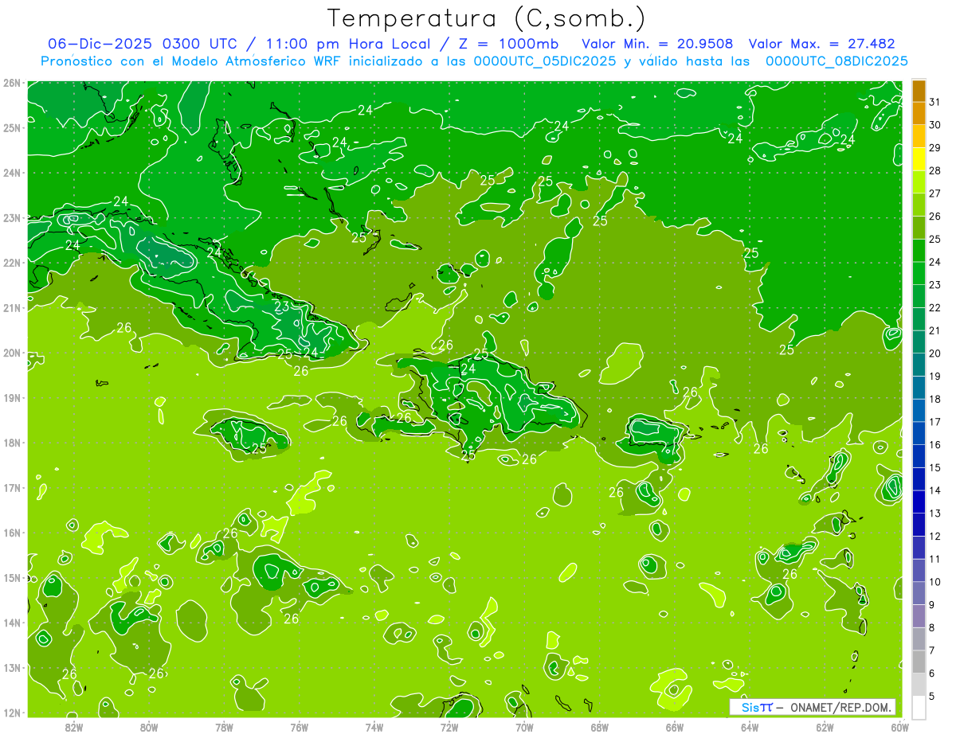
Task: Click the Sisπ ONAMET/REP.DOM. logo box
Action: click(813, 707)
